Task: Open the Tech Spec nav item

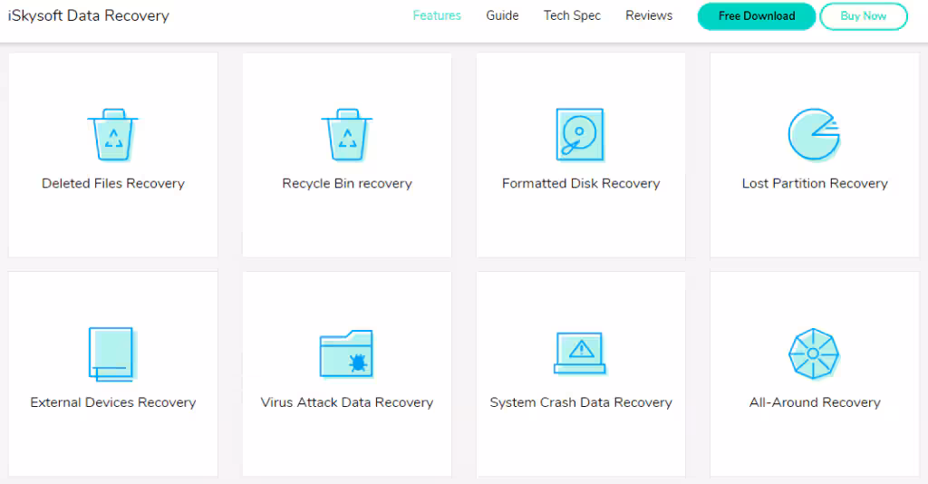Action: pos(573,16)
